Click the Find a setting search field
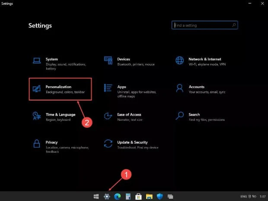The width and height of the screenshot is (268, 201). 205,25
